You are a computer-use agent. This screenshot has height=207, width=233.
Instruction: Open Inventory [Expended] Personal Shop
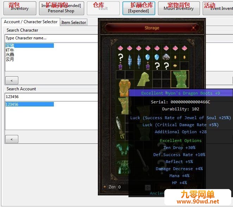pos(61,8)
